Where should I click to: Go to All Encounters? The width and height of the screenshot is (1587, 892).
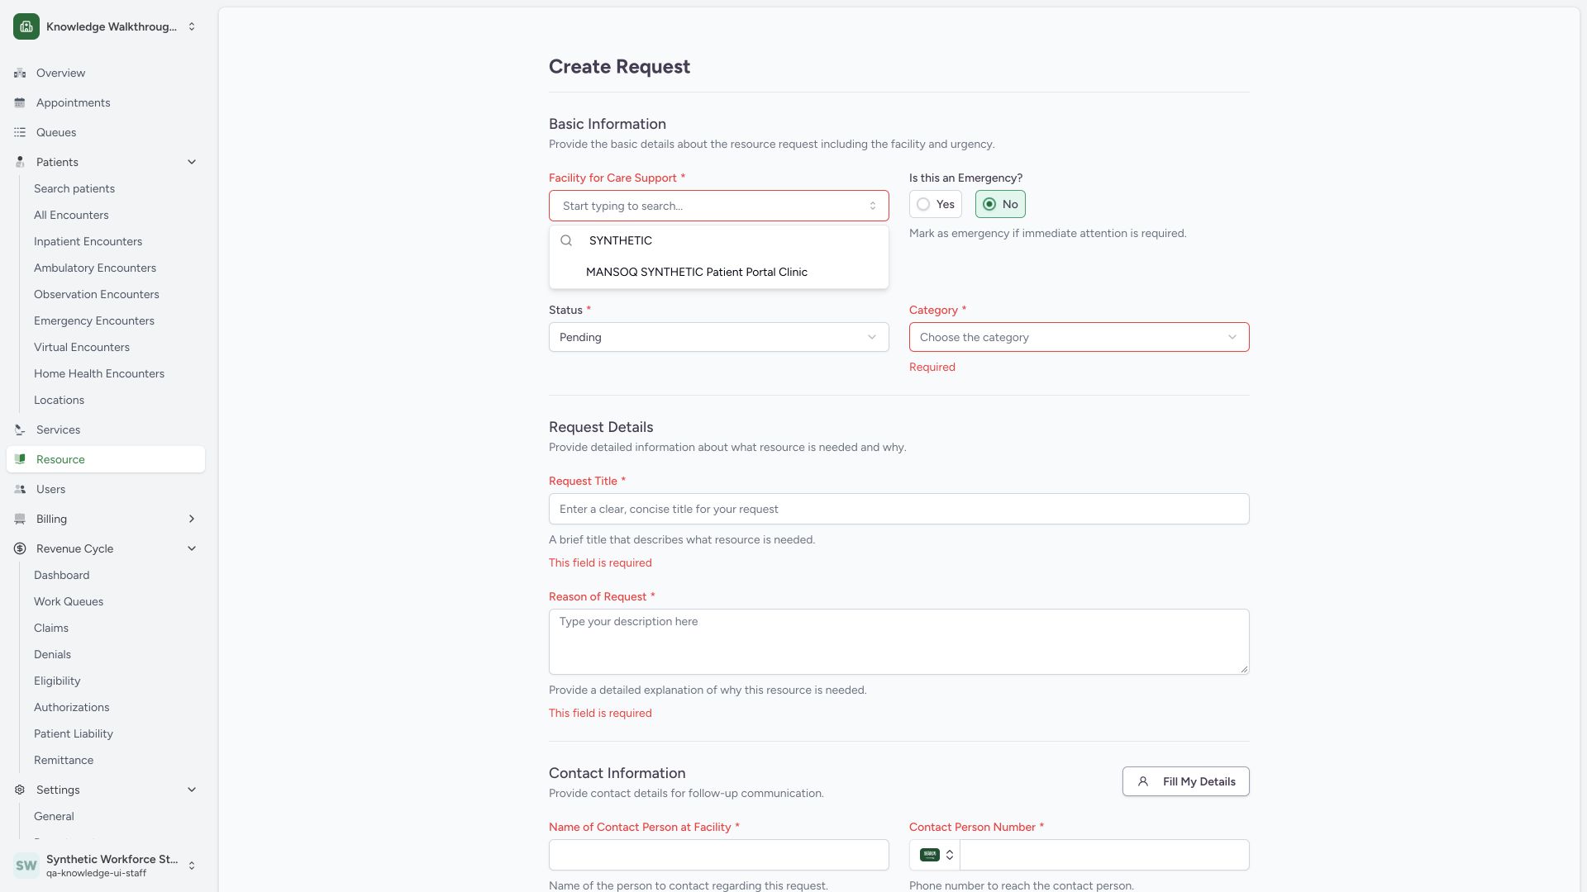point(71,215)
